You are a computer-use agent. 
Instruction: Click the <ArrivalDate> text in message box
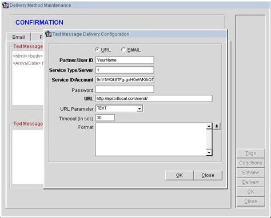[27, 63]
